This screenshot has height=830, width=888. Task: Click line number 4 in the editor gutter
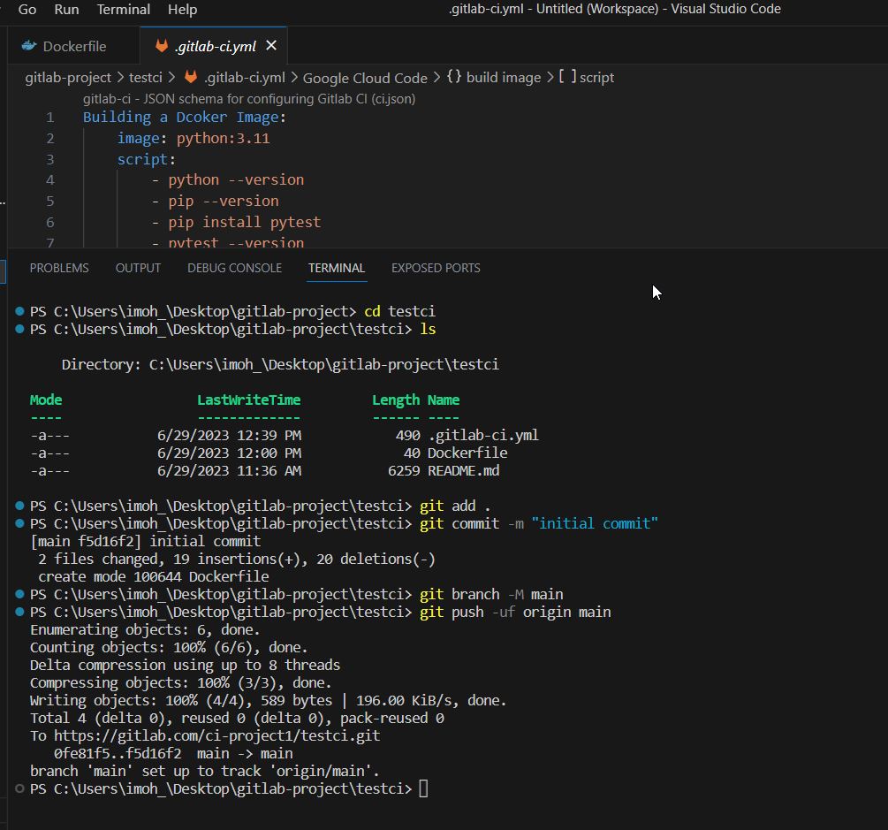click(x=49, y=179)
